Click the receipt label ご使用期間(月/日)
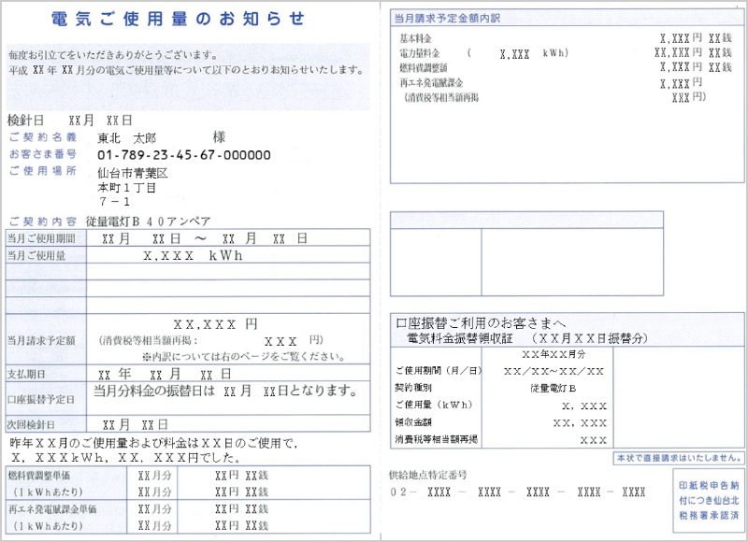 [x=439, y=370]
